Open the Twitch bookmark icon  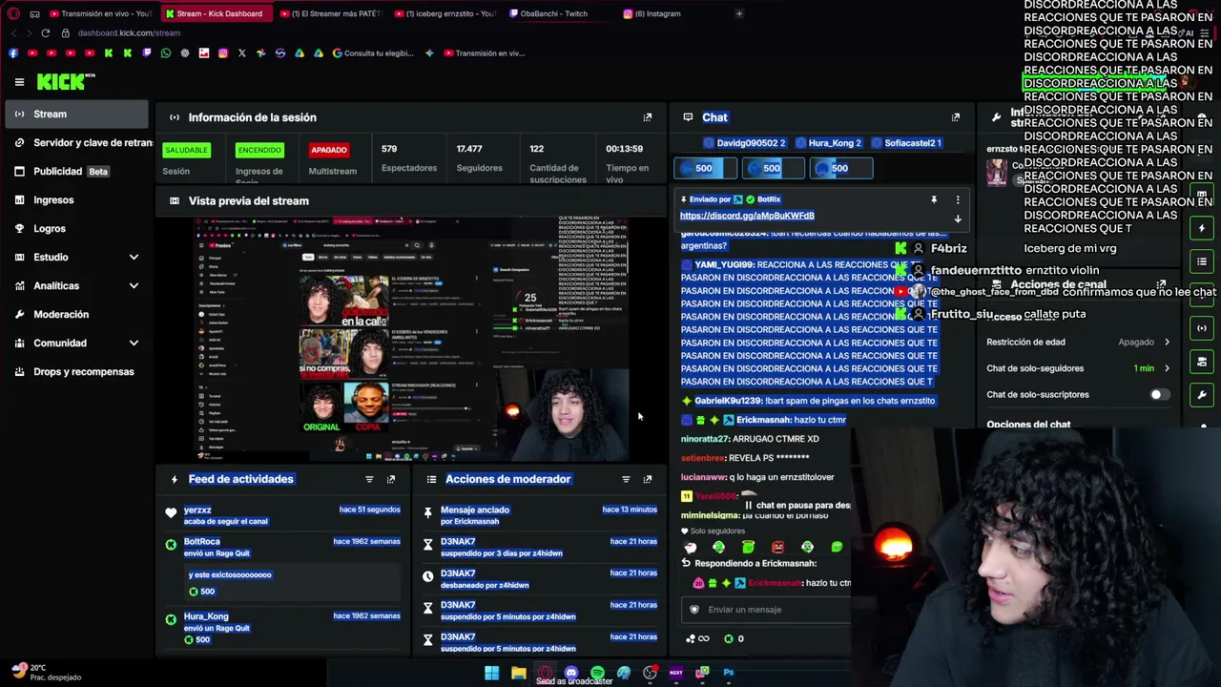147,53
